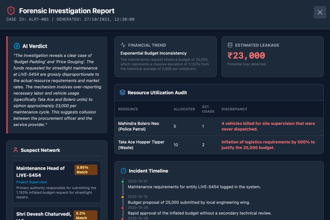Select the yellow 2023-10-15 timeline marker
This screenshot has width=330, height=220.
pos(123,197)
